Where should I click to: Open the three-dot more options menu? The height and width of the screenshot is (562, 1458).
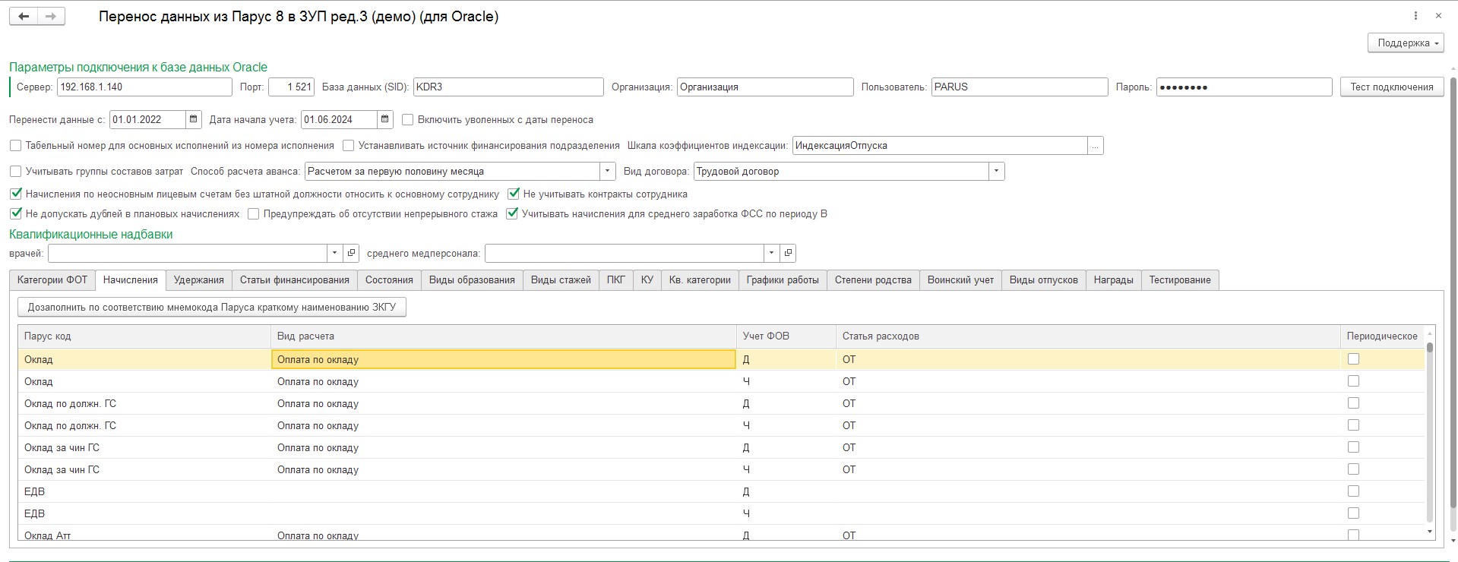[x=1415, y=16]
